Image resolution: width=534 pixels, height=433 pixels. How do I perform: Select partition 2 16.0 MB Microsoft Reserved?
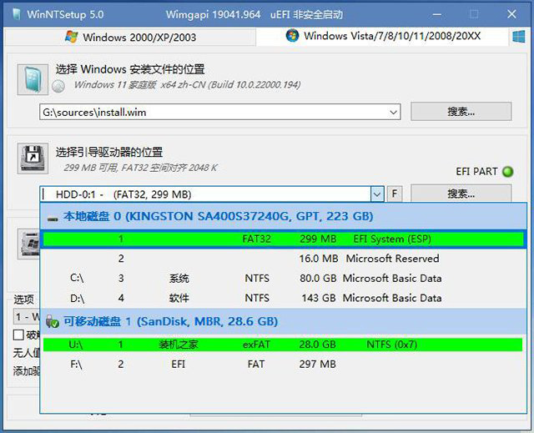point(284,259)
